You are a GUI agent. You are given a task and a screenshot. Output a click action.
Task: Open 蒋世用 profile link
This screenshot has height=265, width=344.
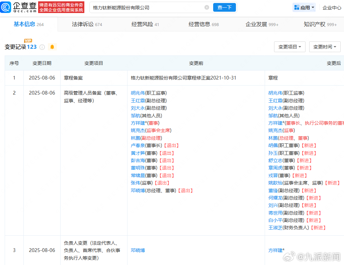coord(275,213)
